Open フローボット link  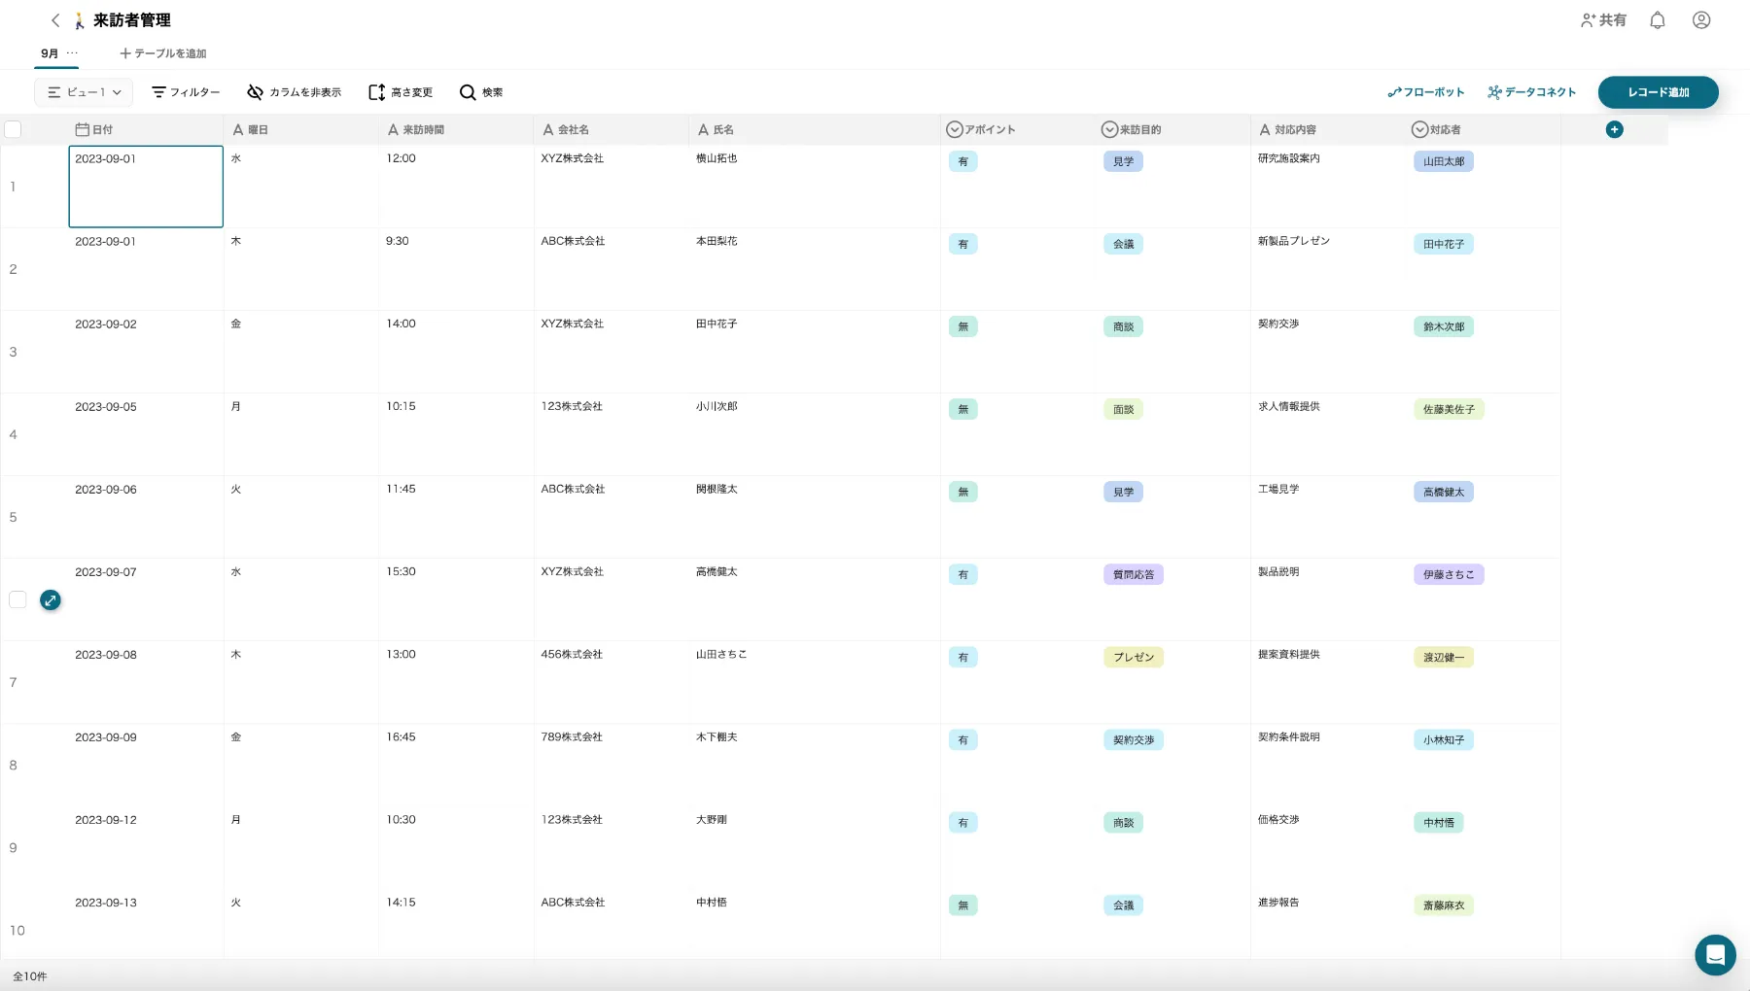click(1426, 92)
